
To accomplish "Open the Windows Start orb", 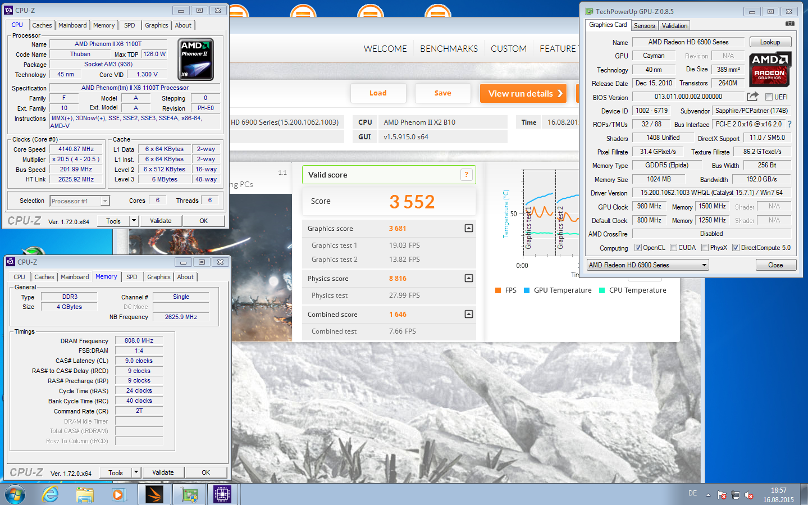I will (15, 494).
